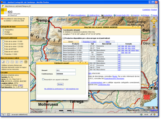Click the Usuari input field

point(66,70)
